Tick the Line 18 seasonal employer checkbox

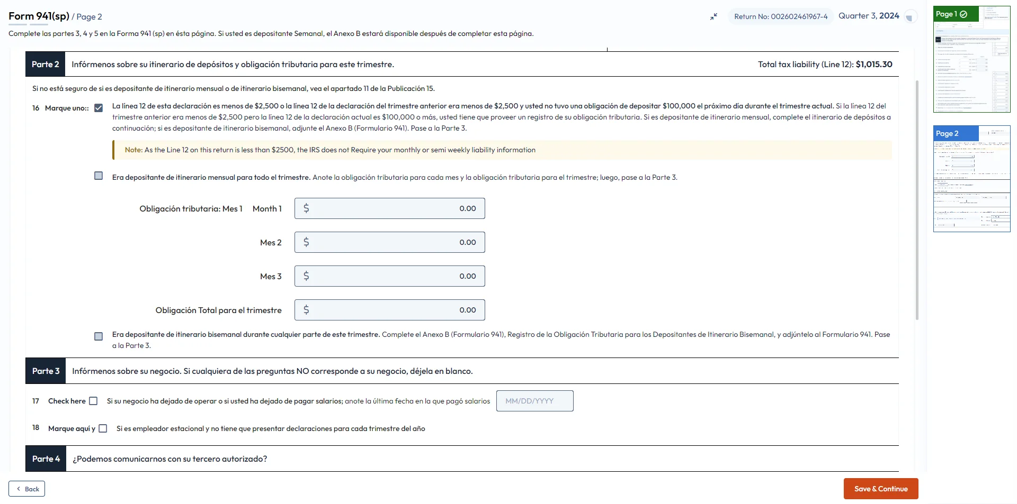click(103, 428)
